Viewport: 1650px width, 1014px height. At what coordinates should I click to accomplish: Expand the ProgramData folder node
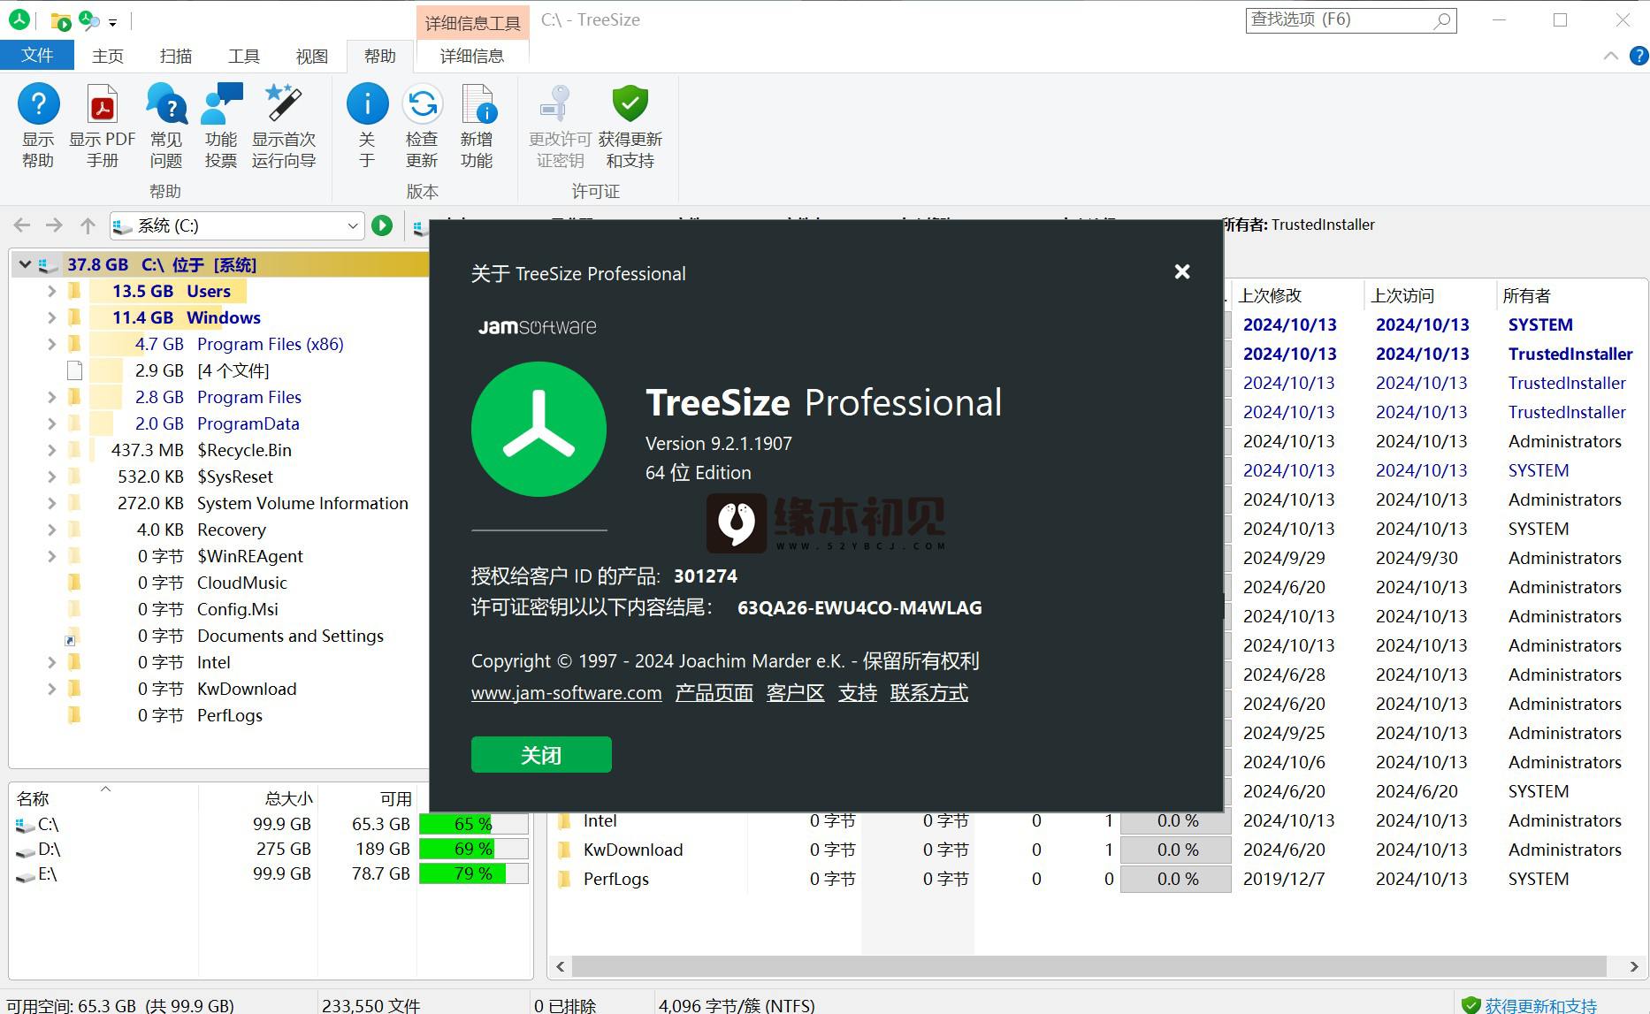click(51, 423)
